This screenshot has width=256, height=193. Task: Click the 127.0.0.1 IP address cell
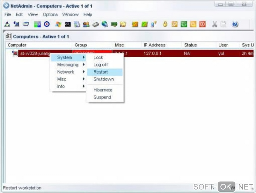tap(152, 53)
